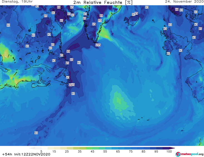The image size is (204, 157).
Task: Click the legend value '45'
Action: (x=92, y=151)
